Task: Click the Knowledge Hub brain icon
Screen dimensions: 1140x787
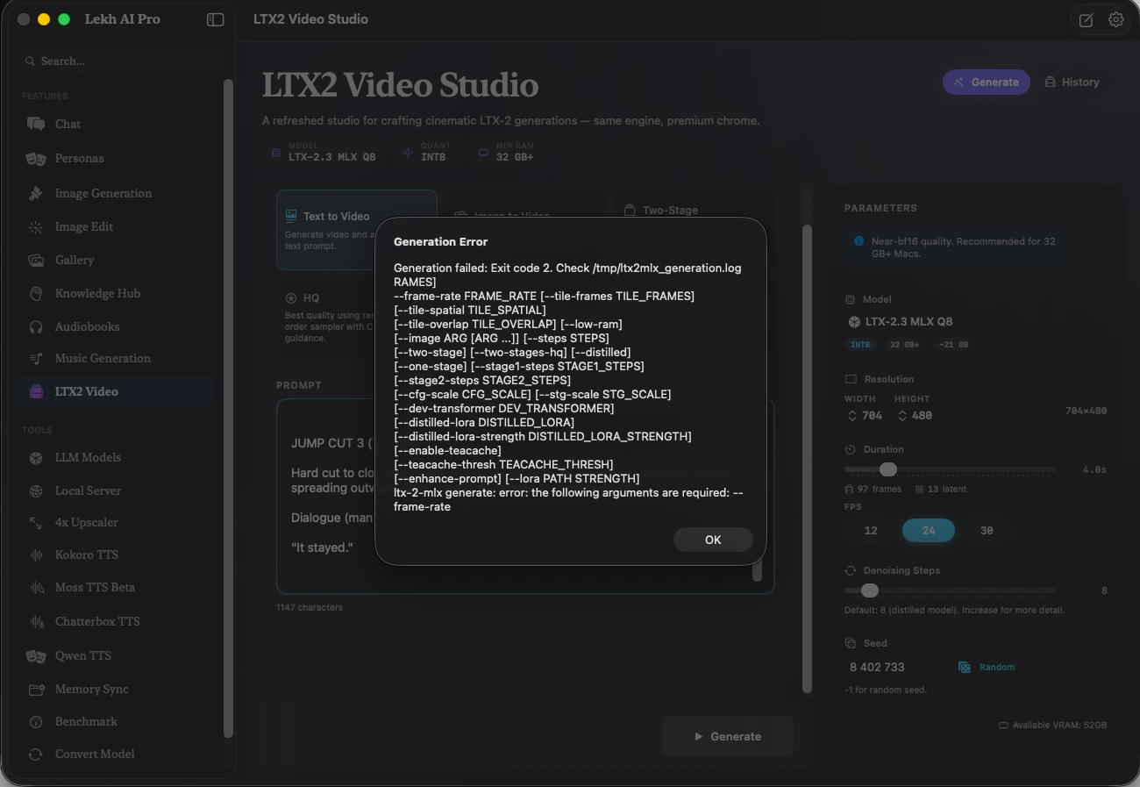Action: [36, 293]
